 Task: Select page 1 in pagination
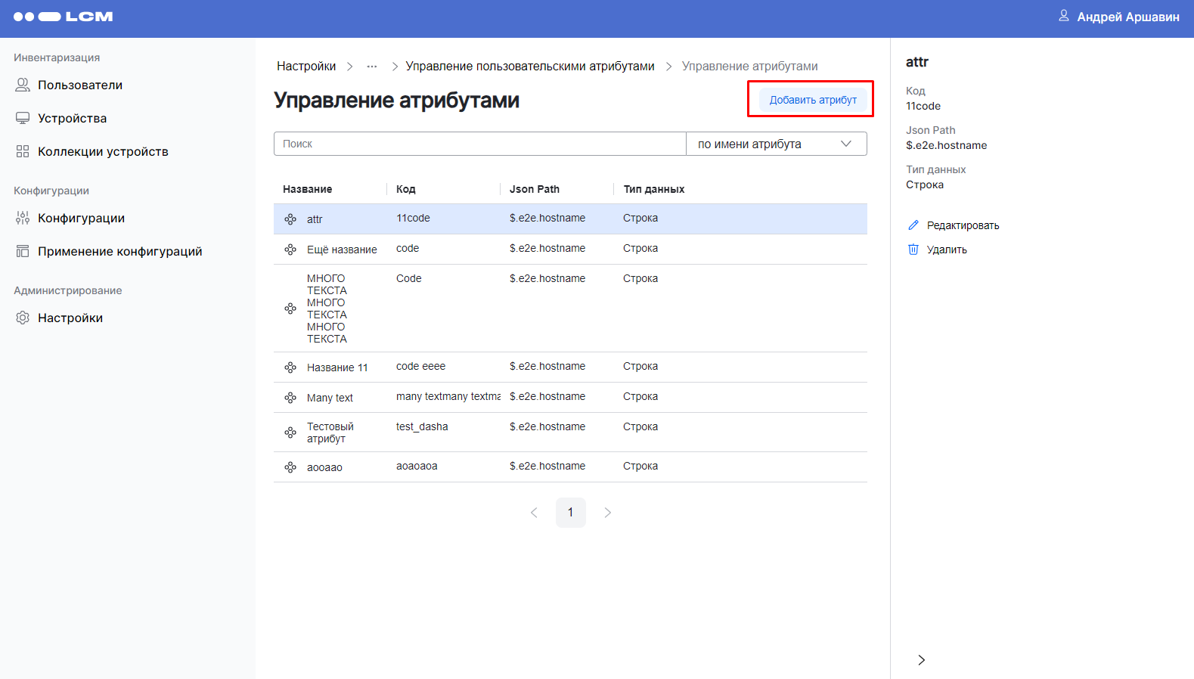(570, 513)
